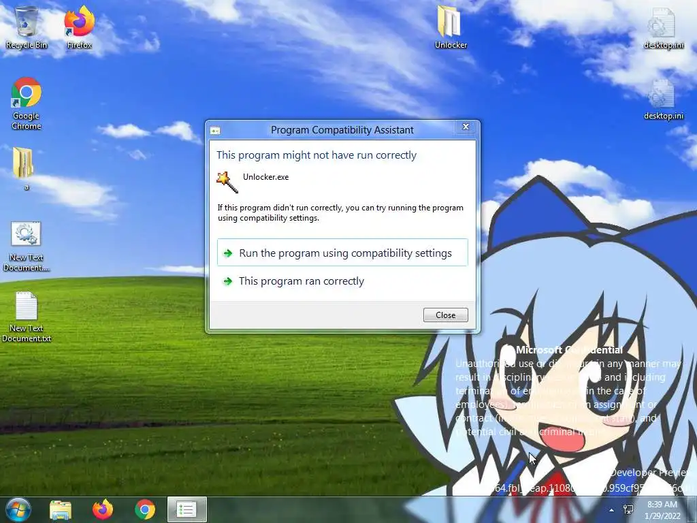The width and height of the screenshot is (697, 523).
Task: Click the Program Compatibility Assistant title text
Action: coord(342,130)
